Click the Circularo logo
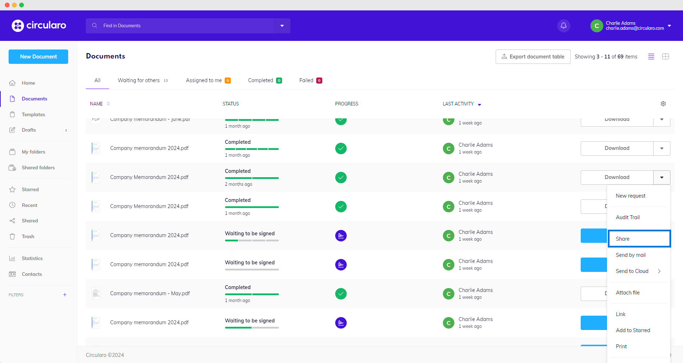This screenshot has width=683, height=363. coord(39,25)
